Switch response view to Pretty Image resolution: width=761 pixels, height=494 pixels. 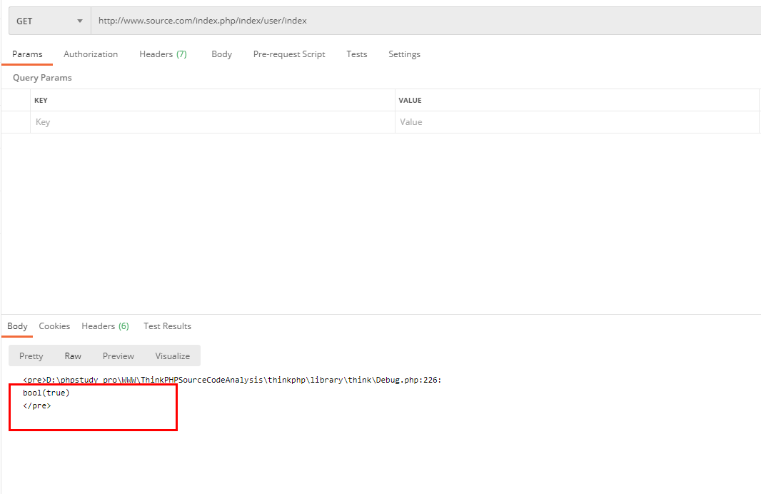[31, 356]
